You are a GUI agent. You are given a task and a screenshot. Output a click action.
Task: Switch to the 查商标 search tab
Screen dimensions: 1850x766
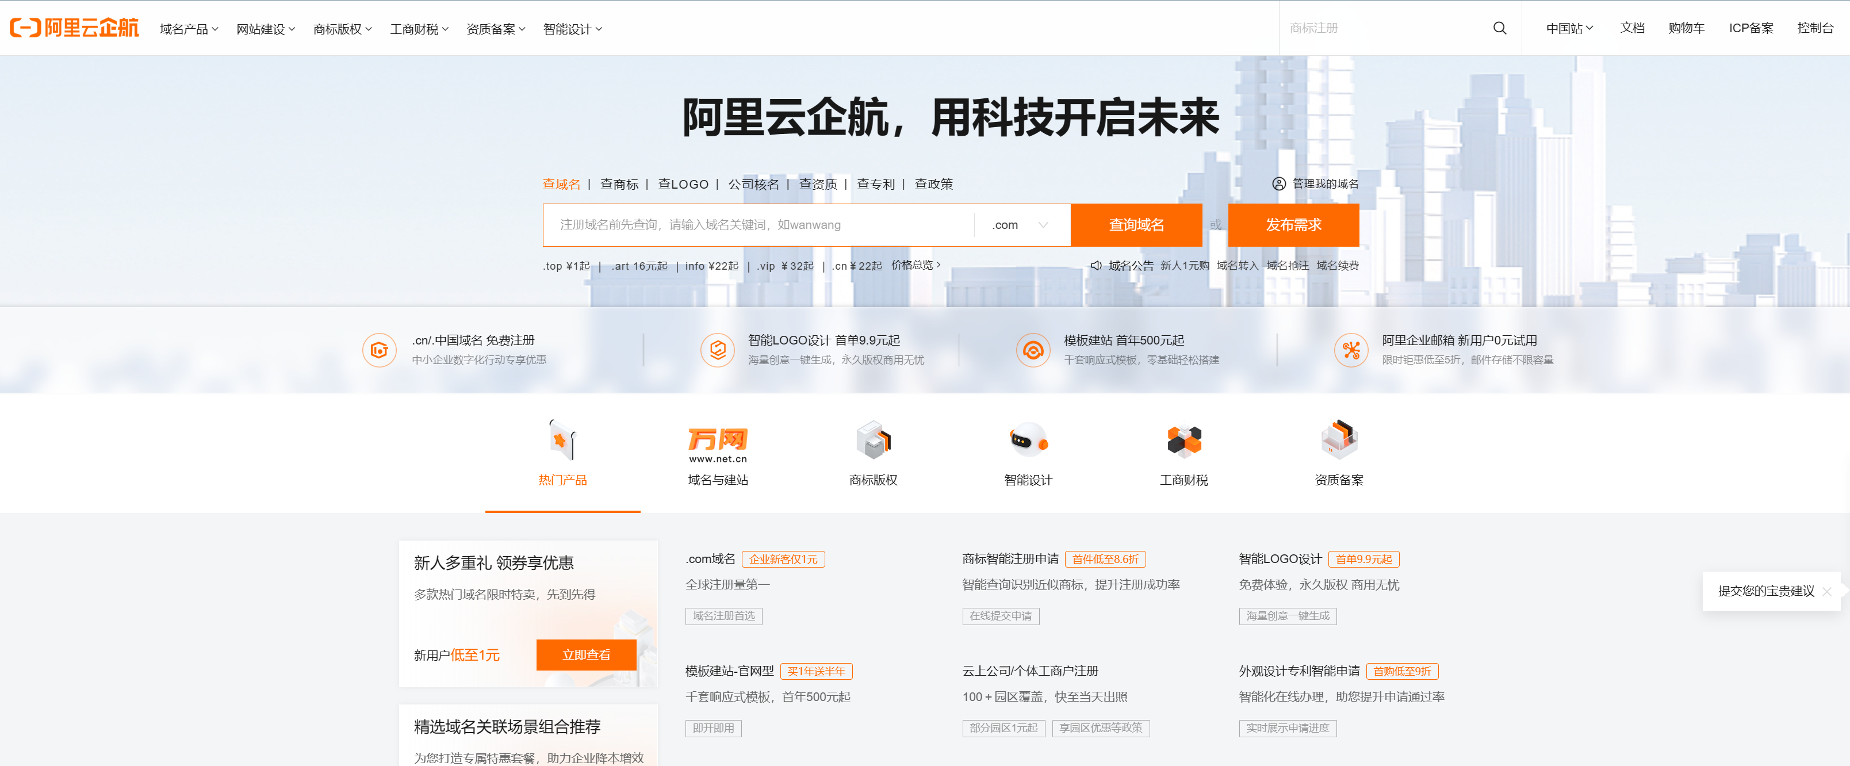coord(619,184)
